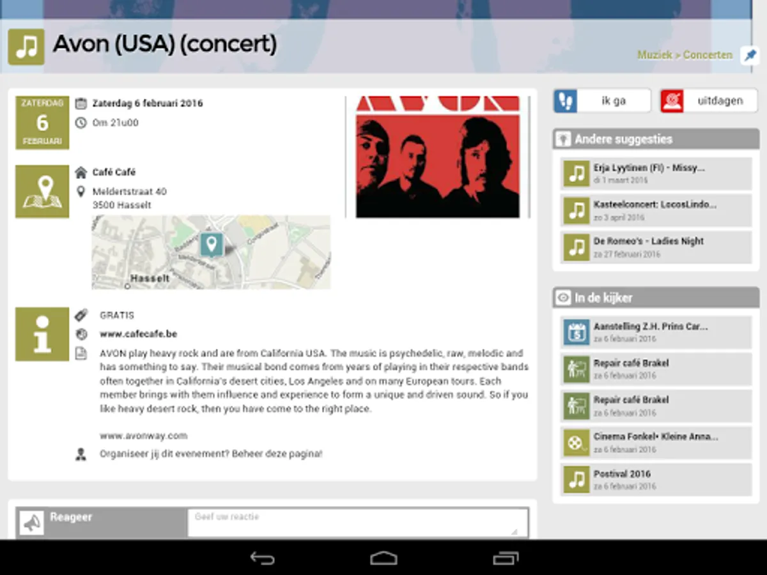Screen dimensions: 767x575
Task: Open the www.avonway.com link
Action: (143, 436)
